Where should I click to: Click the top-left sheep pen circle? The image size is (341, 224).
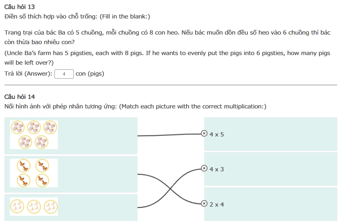(17, 127)
